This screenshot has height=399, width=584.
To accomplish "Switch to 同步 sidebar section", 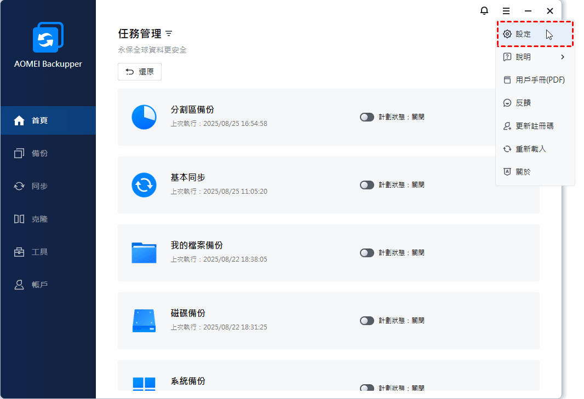I will [48, 186].
